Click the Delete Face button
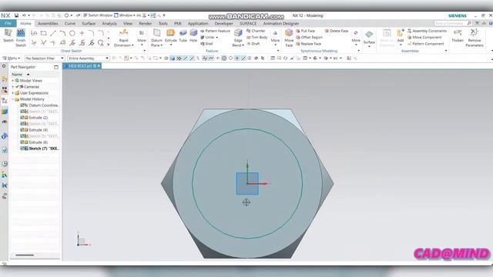Viewport: 493px width, 277px height. pos(336,31)
